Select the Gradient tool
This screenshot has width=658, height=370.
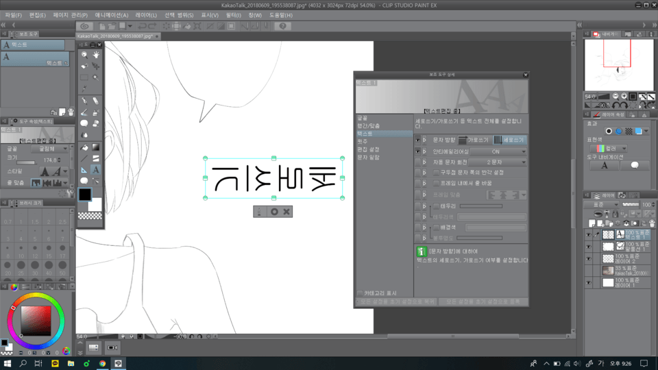(x=96, y=147)
